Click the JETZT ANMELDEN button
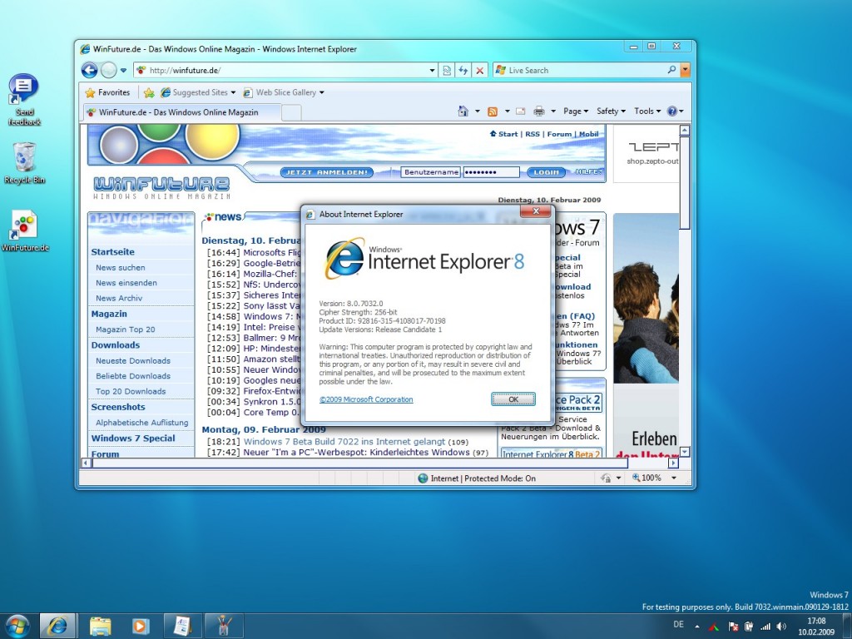The image size is (852, 639). (326, 172)
